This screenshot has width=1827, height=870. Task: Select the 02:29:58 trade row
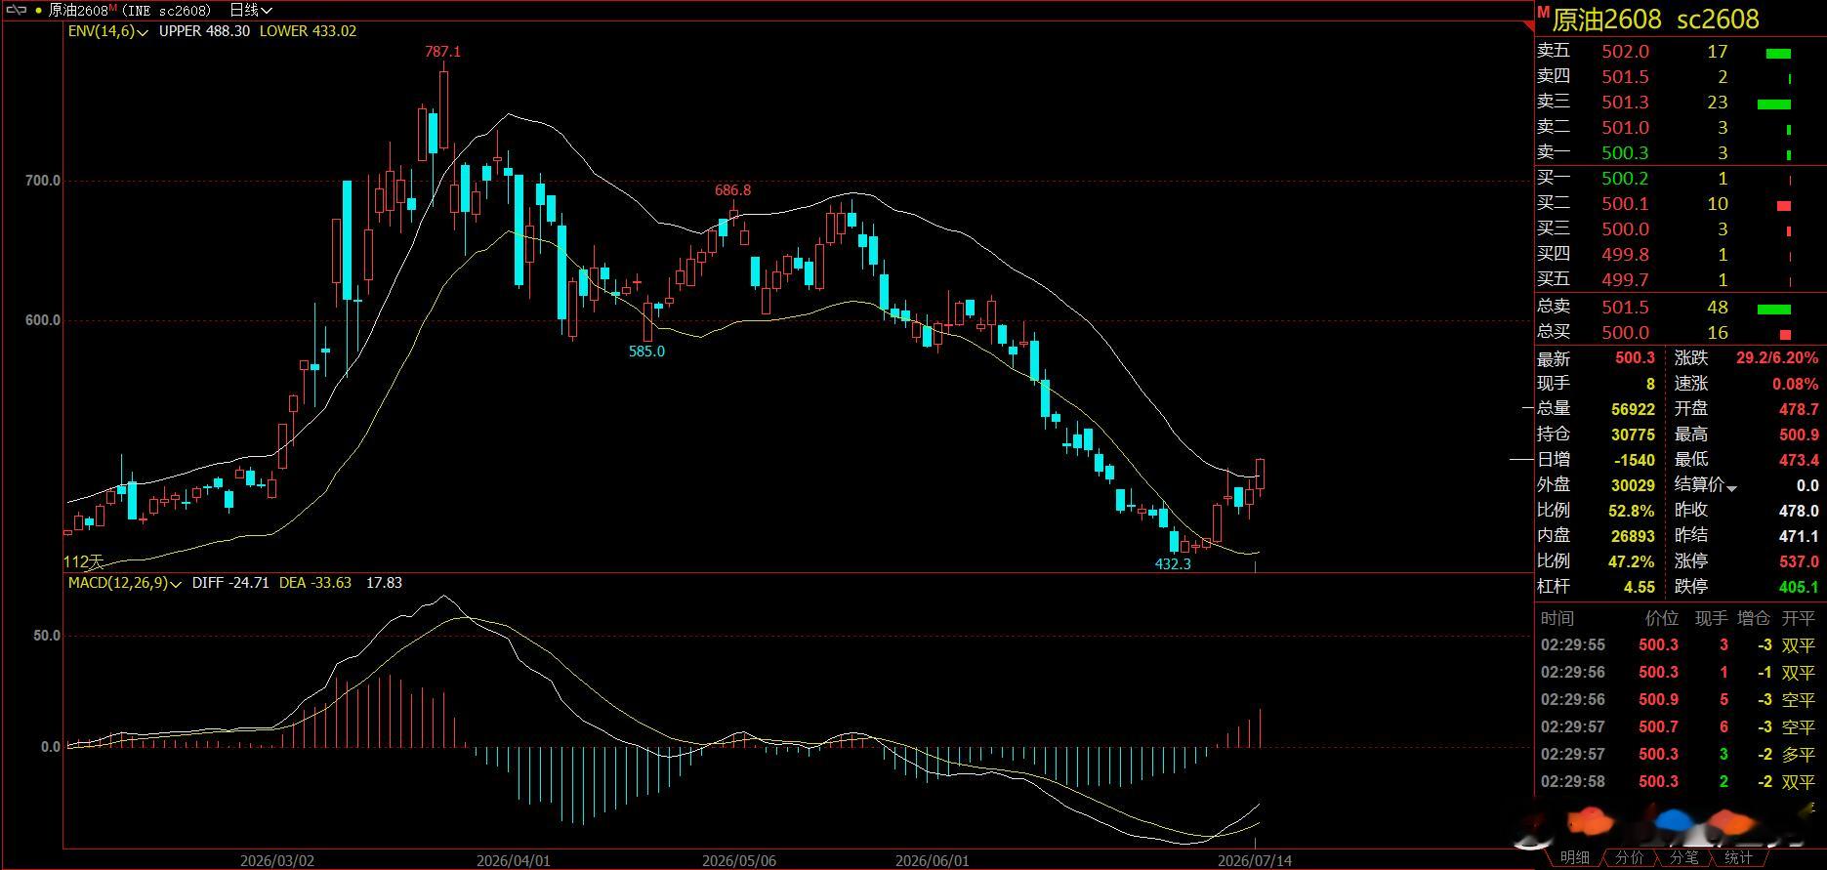(1679, 782)
